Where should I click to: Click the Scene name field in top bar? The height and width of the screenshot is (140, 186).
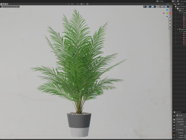click(x=166, y=1)
